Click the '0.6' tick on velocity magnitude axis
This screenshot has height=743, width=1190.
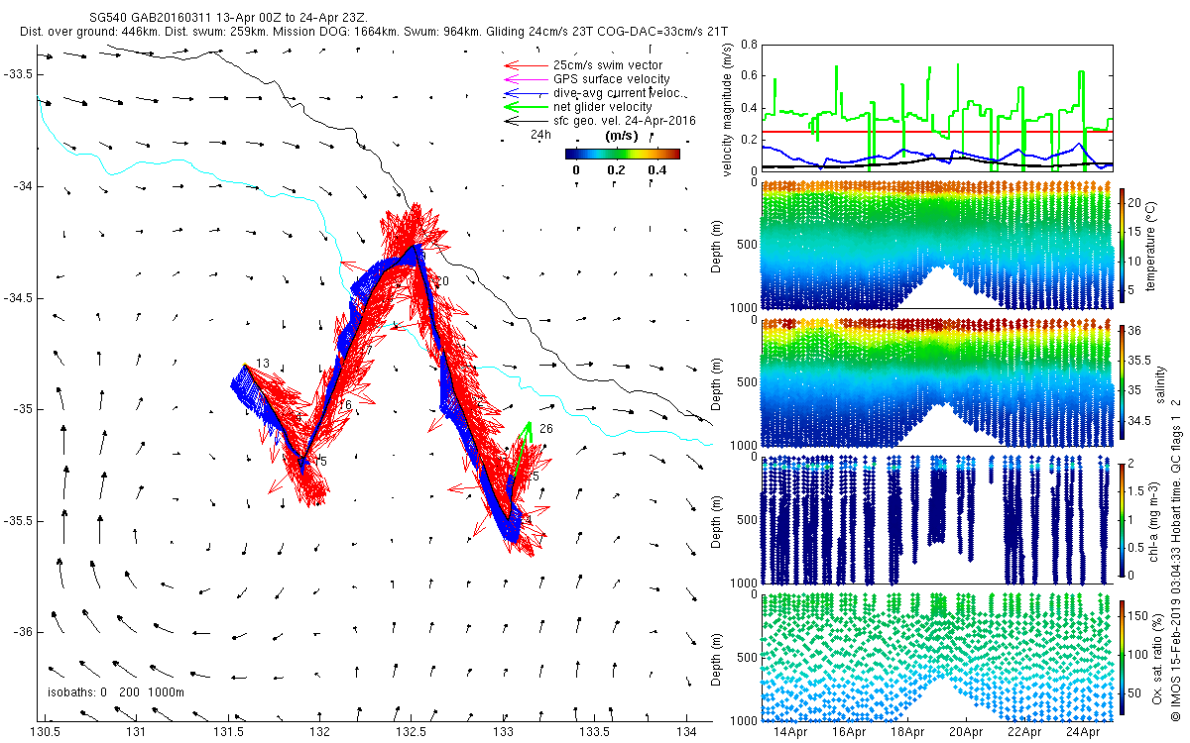tap(748, 76)
